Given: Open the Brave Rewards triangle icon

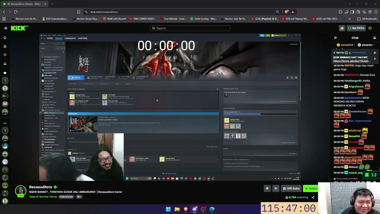Looking at the screenshot, I should [293, 12].
